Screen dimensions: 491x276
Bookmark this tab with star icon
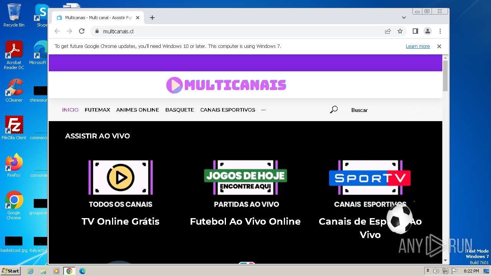pyautogui.click(x=400, y=31)
